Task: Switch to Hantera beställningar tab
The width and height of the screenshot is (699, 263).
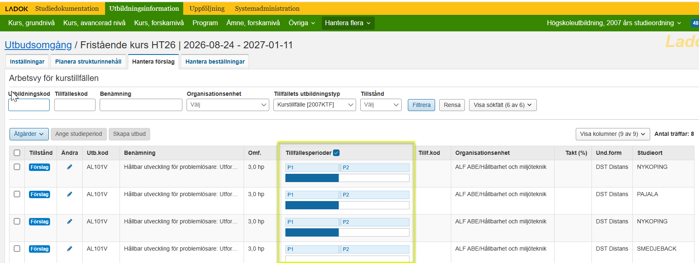Action: click(x=215, y=62)
